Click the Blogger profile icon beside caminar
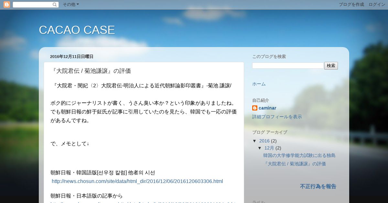This screenshot has height=203, width=388. click(255, 108)
